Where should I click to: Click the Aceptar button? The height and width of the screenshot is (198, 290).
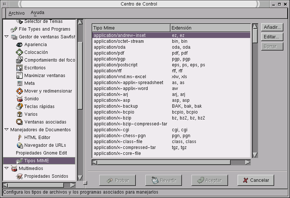click(210, 180)
